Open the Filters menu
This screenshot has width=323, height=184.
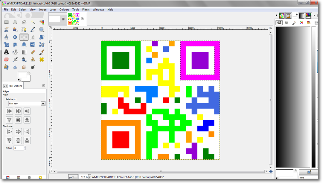click(x=86, y=10)
